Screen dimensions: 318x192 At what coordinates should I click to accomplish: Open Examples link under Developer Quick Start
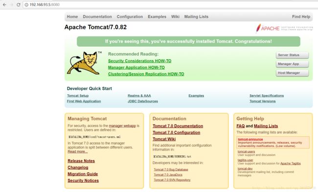point(196,96)
